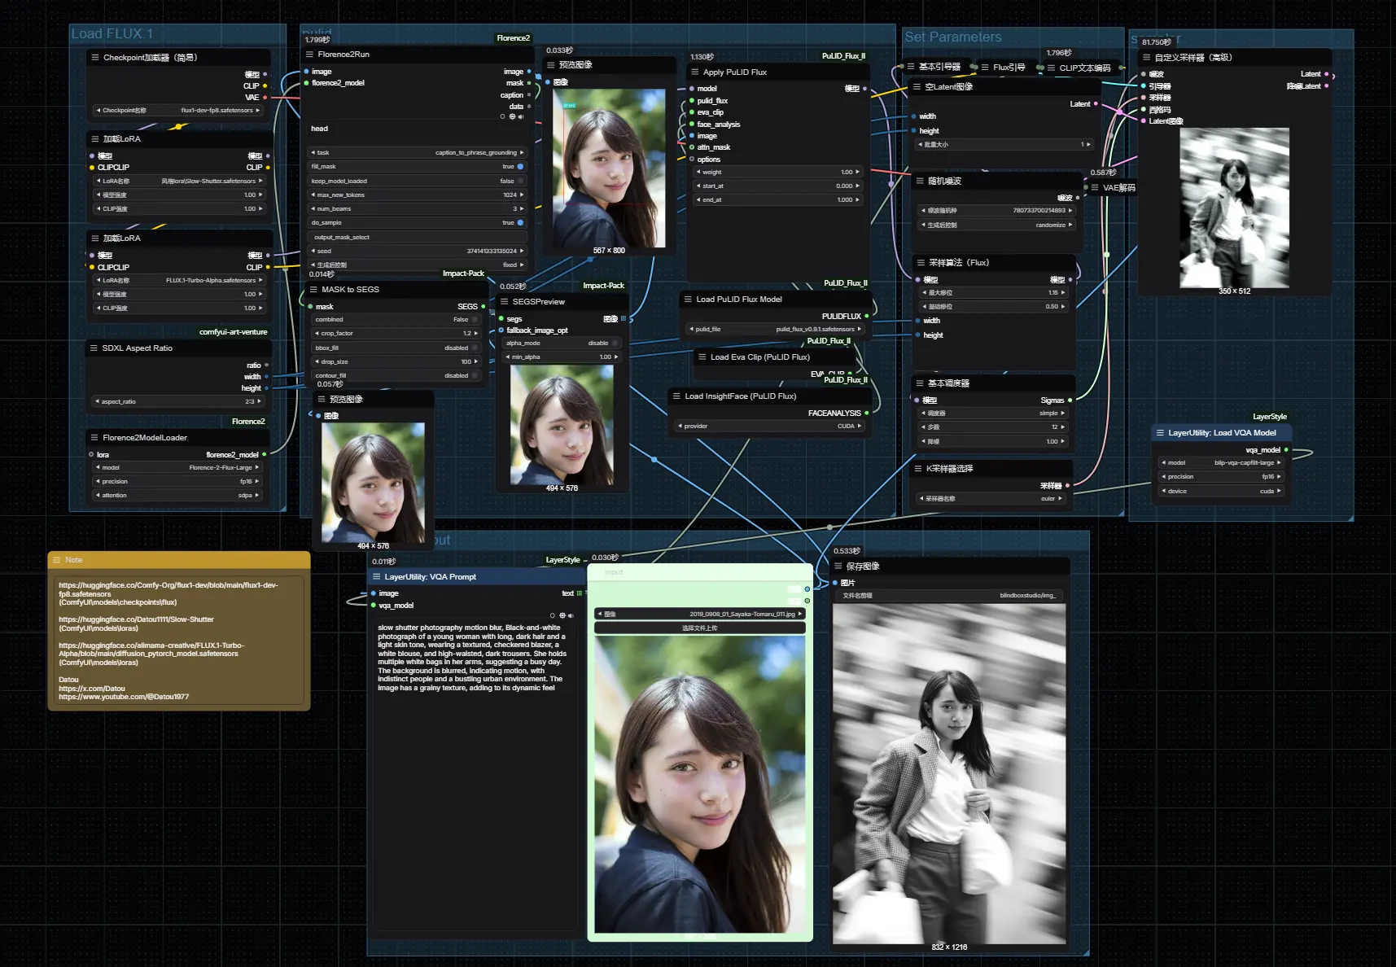Toggle keep_model_loaded switch
The height and width of the screenshot is (967, 1396).
point(520,182)
